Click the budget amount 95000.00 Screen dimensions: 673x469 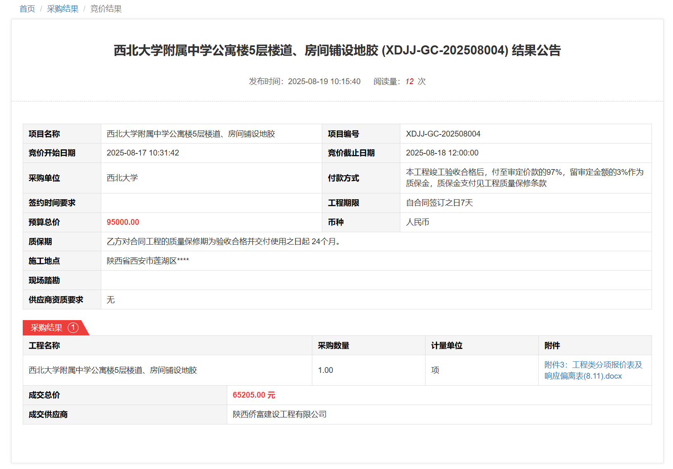[x=123, y=222]
